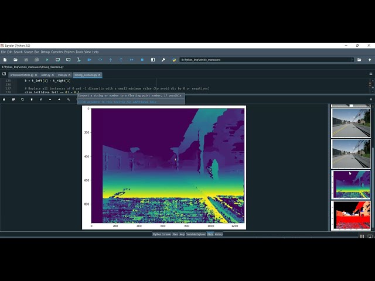The image size is (375, 281).
Task: Run selection or current line
Action: point(79,60)
